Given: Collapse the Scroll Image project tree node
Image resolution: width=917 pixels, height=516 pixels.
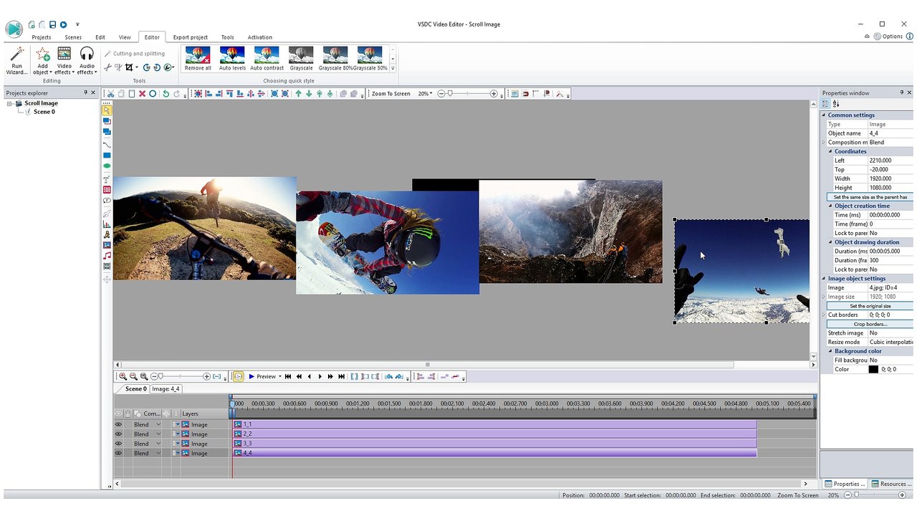Looking at the screenshot, I should [10, 103].
